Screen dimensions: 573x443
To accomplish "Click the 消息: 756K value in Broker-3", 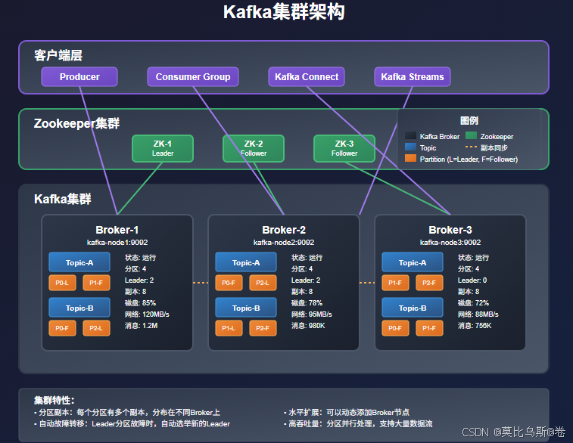I will [475, 326].
